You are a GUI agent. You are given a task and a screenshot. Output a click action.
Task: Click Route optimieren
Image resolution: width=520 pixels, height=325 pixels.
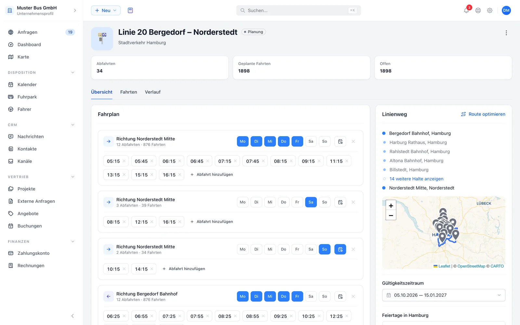pos(483,114)
